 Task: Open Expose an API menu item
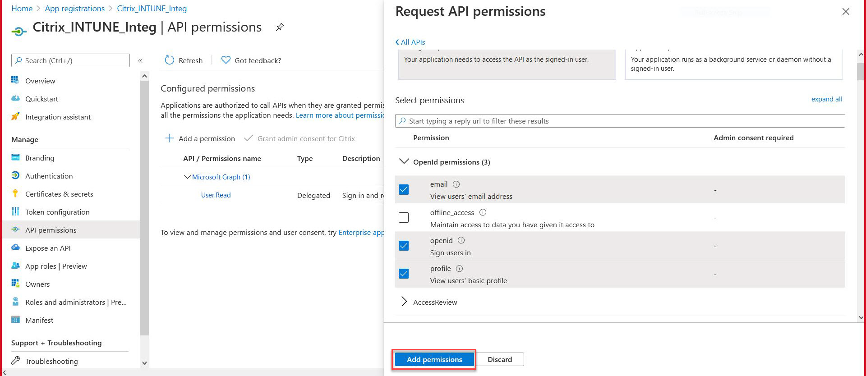tap(48, 248)
